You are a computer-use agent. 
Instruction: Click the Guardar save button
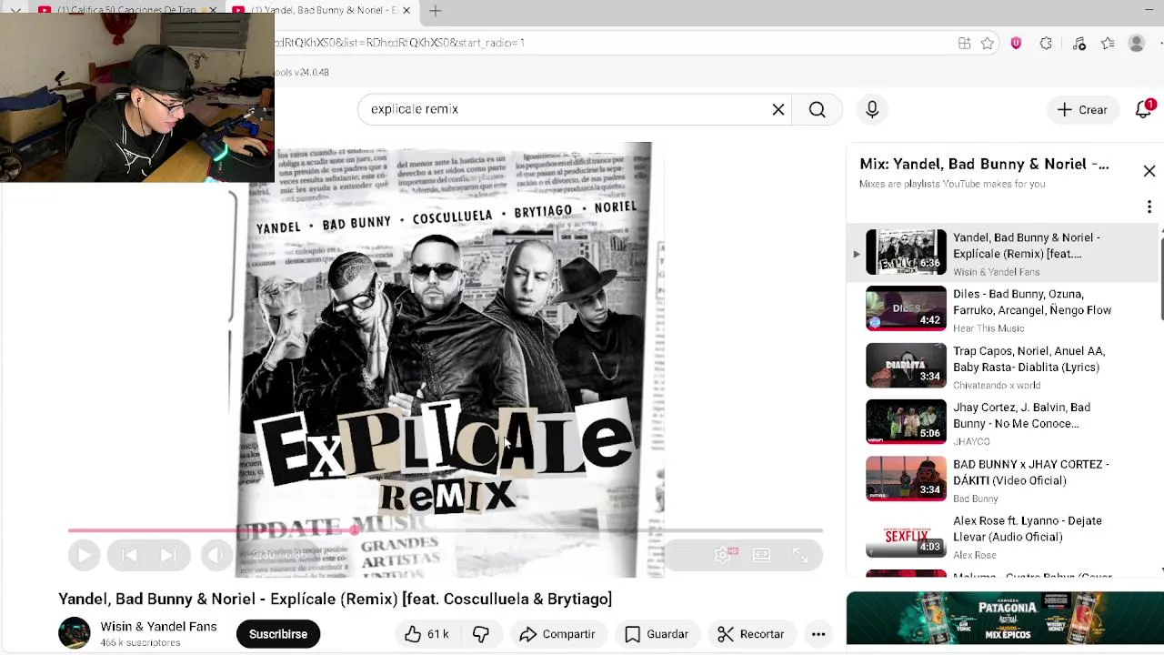click(x=657, y=634)
